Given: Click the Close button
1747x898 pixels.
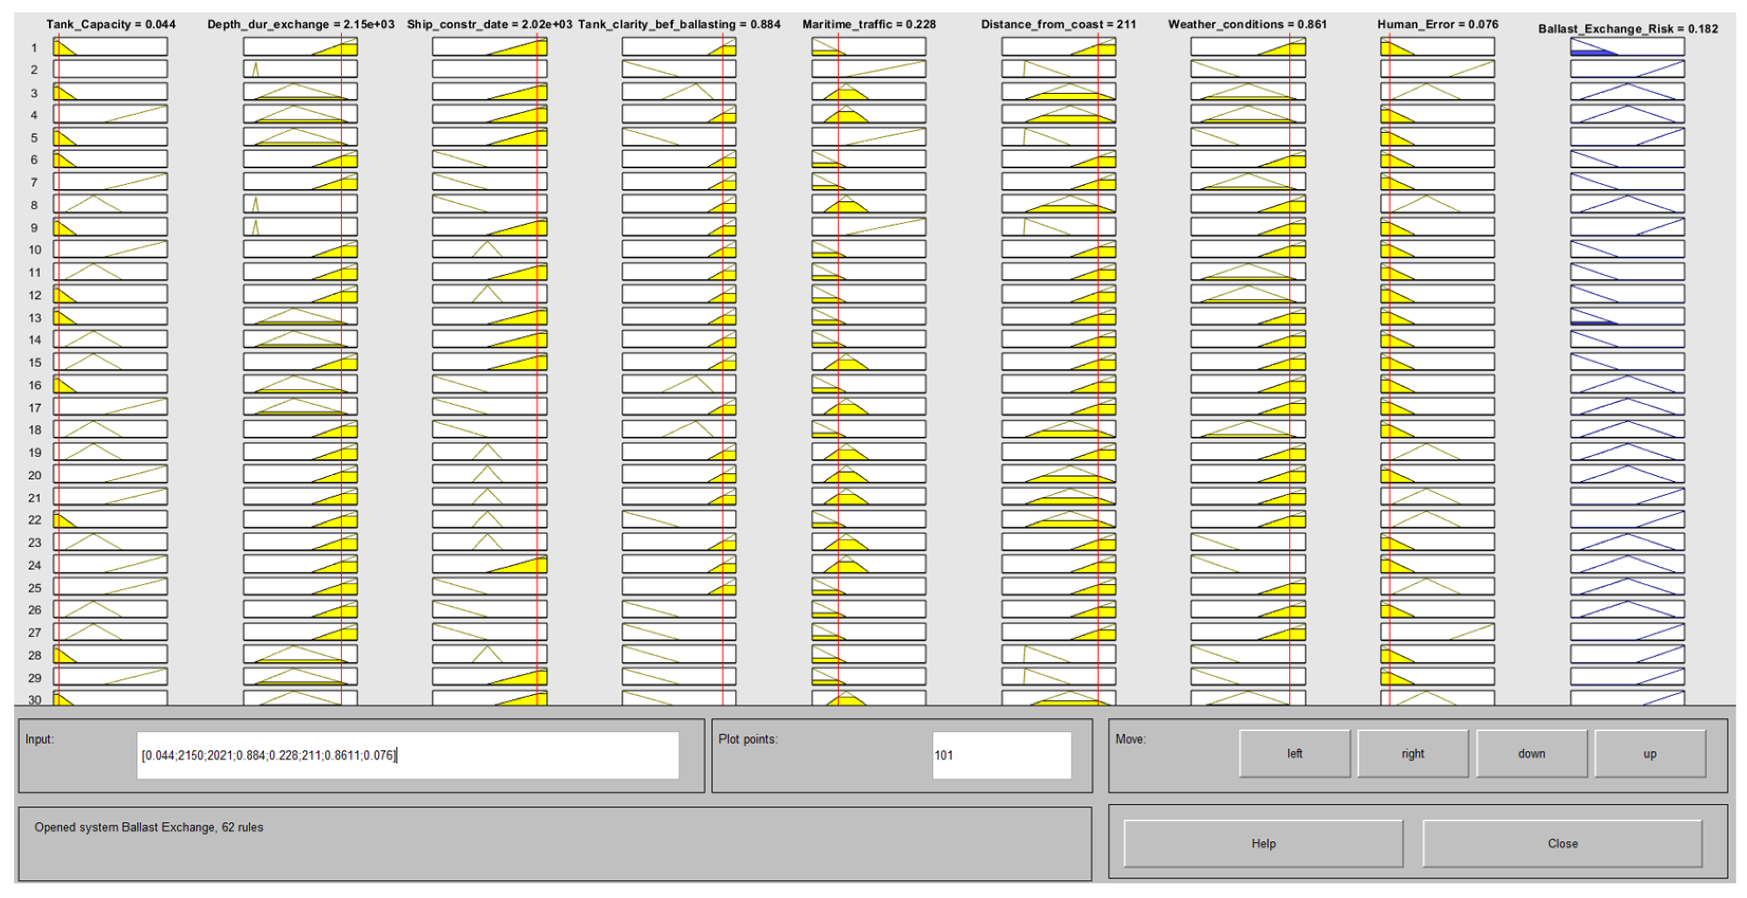Looking at the screenshot, I should pos(1562,844).
